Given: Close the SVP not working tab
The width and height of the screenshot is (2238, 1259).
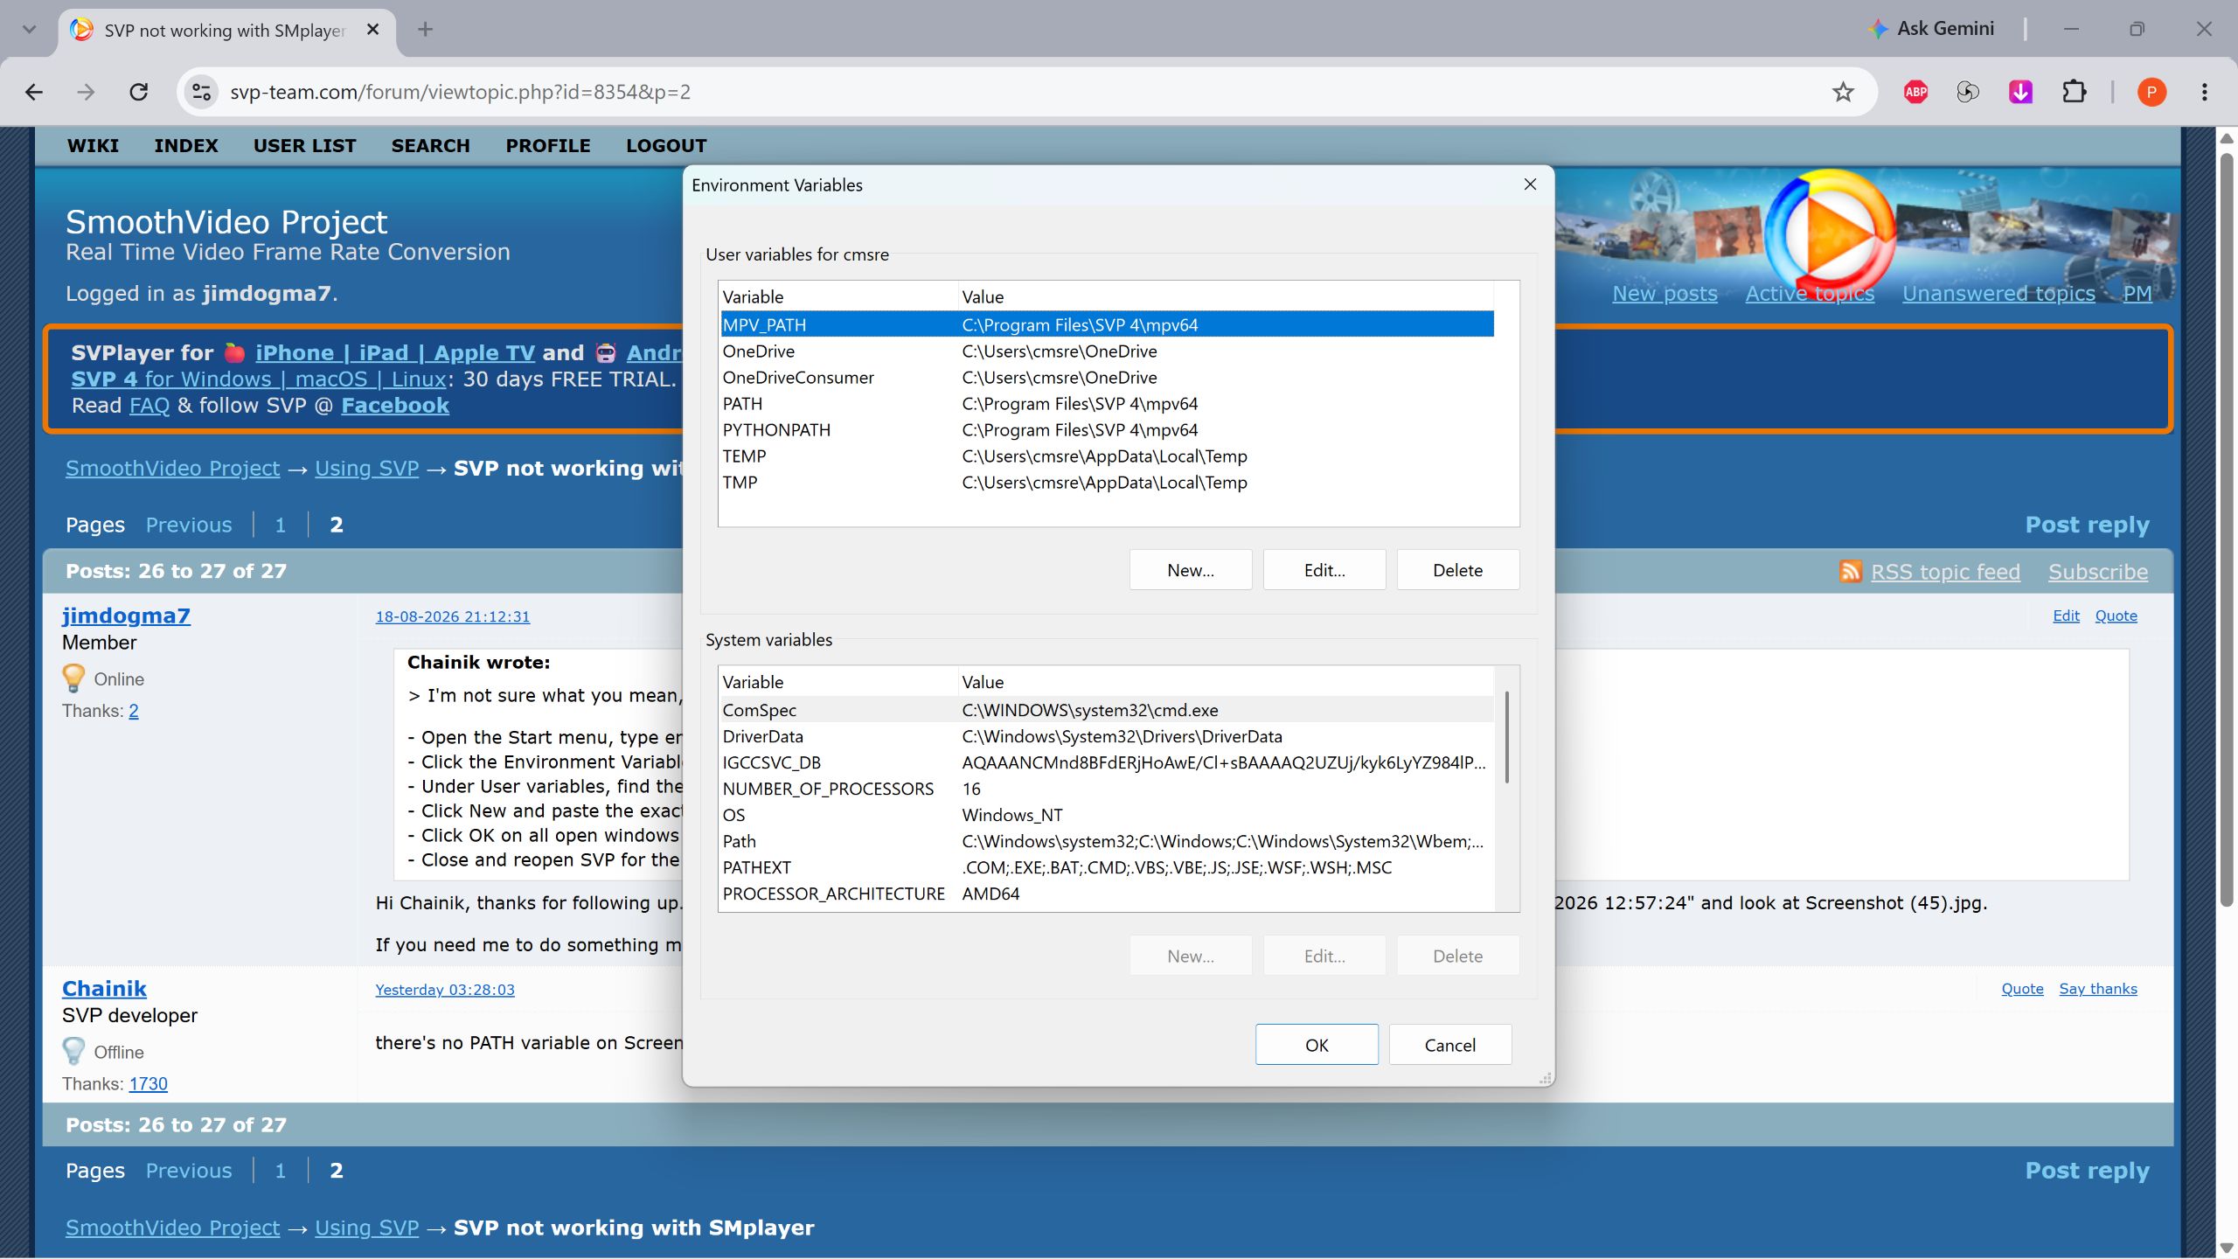Looking at the screenshot, I should [372, 30].
